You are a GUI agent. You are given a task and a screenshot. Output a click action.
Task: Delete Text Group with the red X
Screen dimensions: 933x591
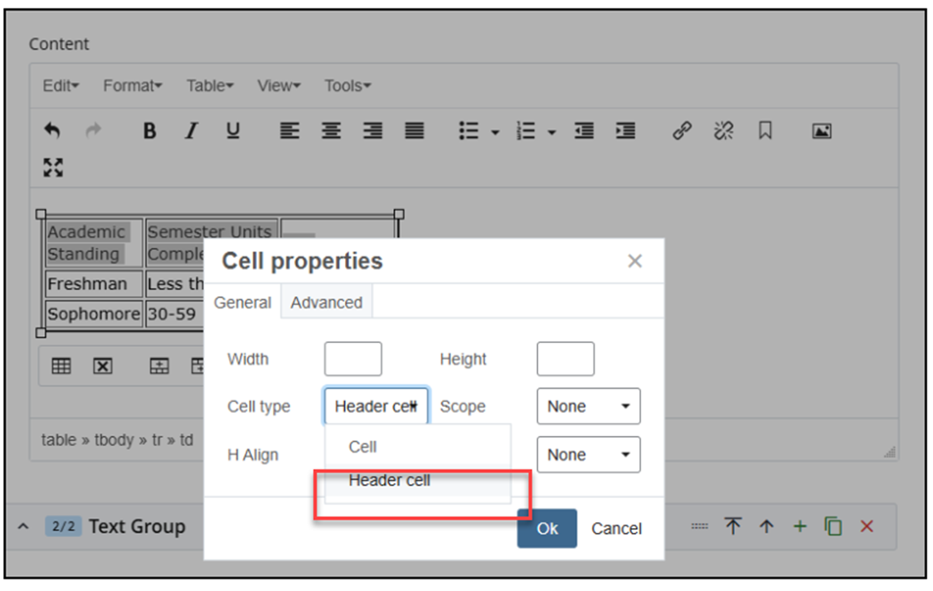[867, 526]
